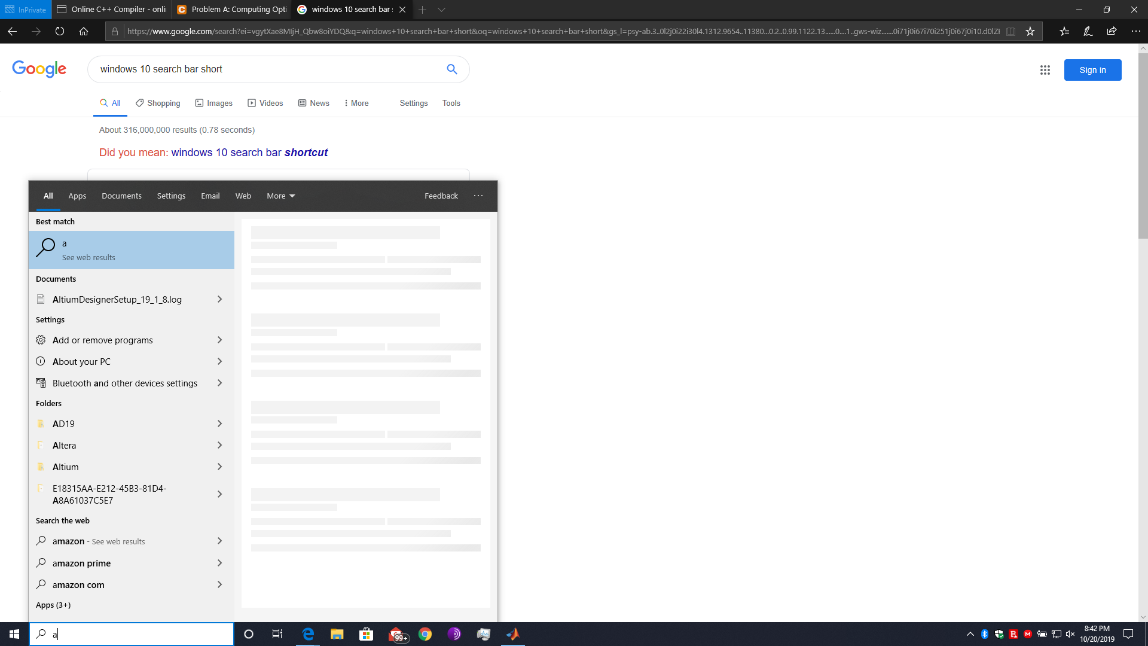Expand the AD19 folder arrow
The height and width of the screenshot is (646, 1148).
(x=219, y=423)
